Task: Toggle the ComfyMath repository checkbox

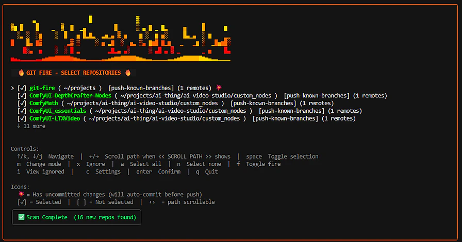Action: 22,103
